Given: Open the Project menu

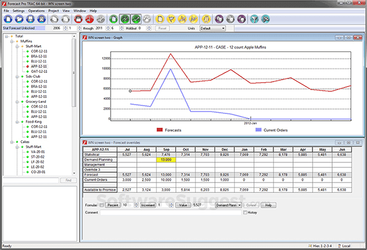Looking at the screenshot, I should coord(53,11).
